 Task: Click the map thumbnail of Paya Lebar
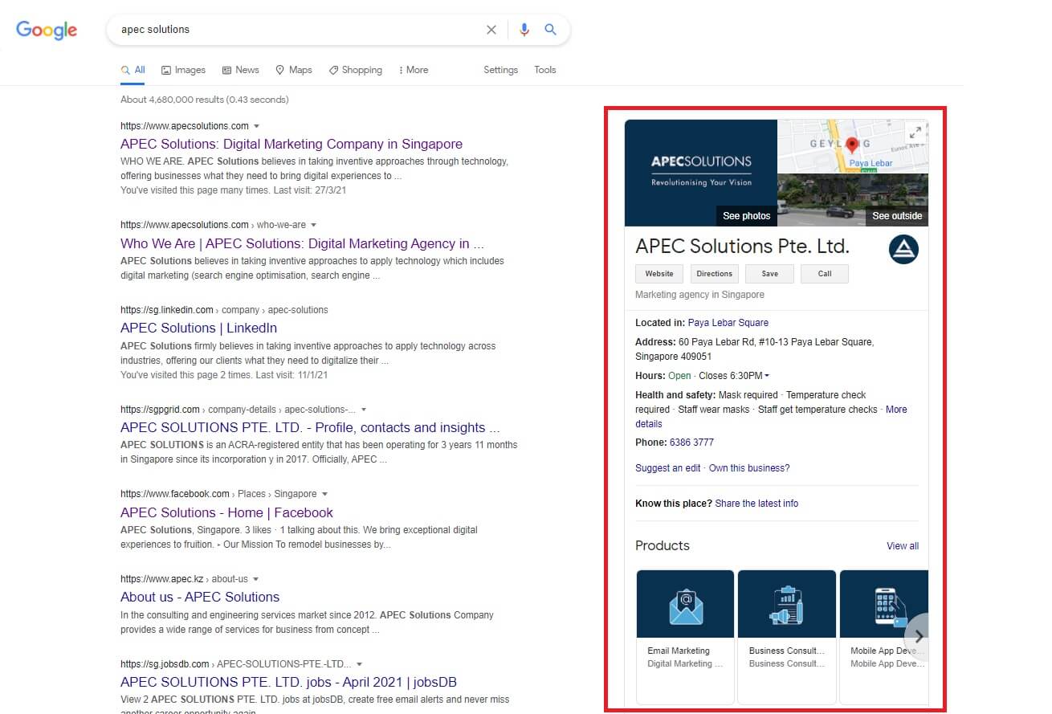[x=853, y=146]
